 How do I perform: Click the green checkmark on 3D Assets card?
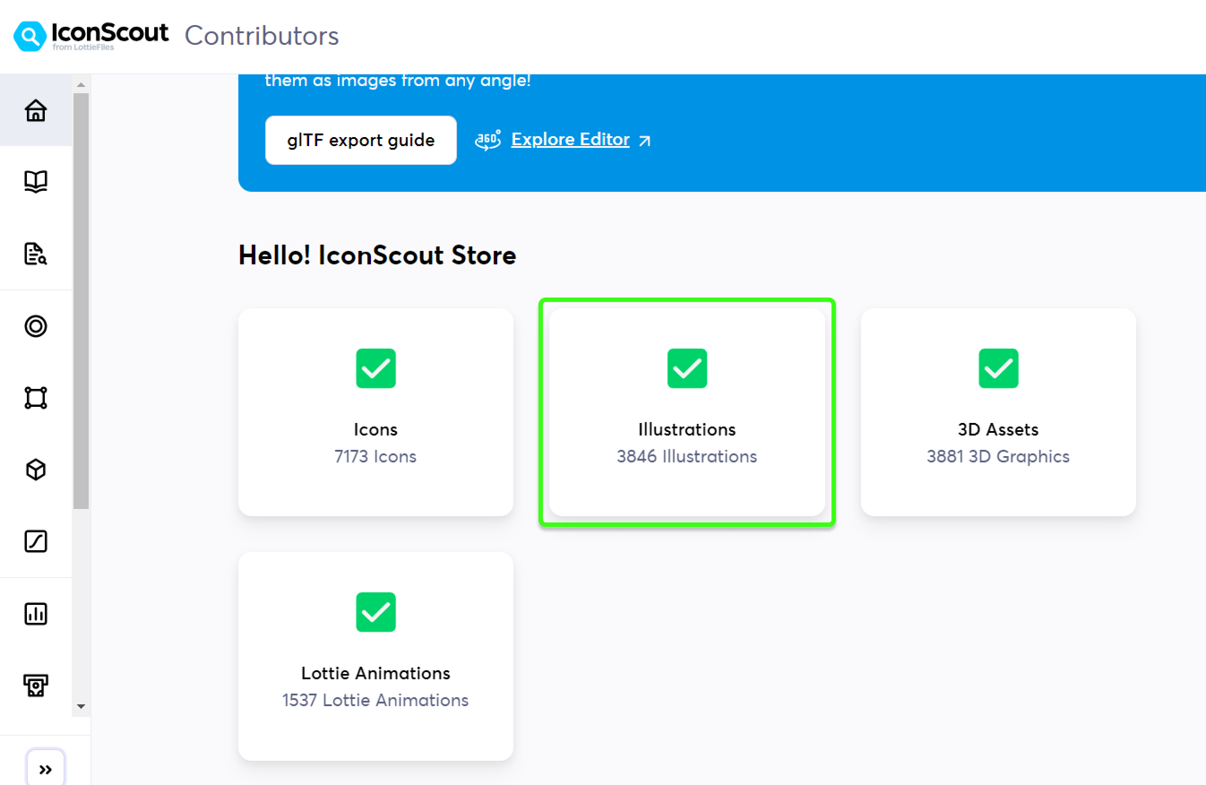point(998,368)
